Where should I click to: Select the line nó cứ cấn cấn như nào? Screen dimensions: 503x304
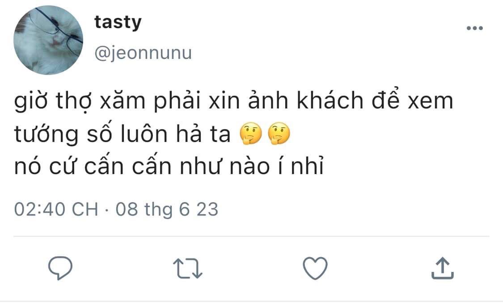pos(169,166)
